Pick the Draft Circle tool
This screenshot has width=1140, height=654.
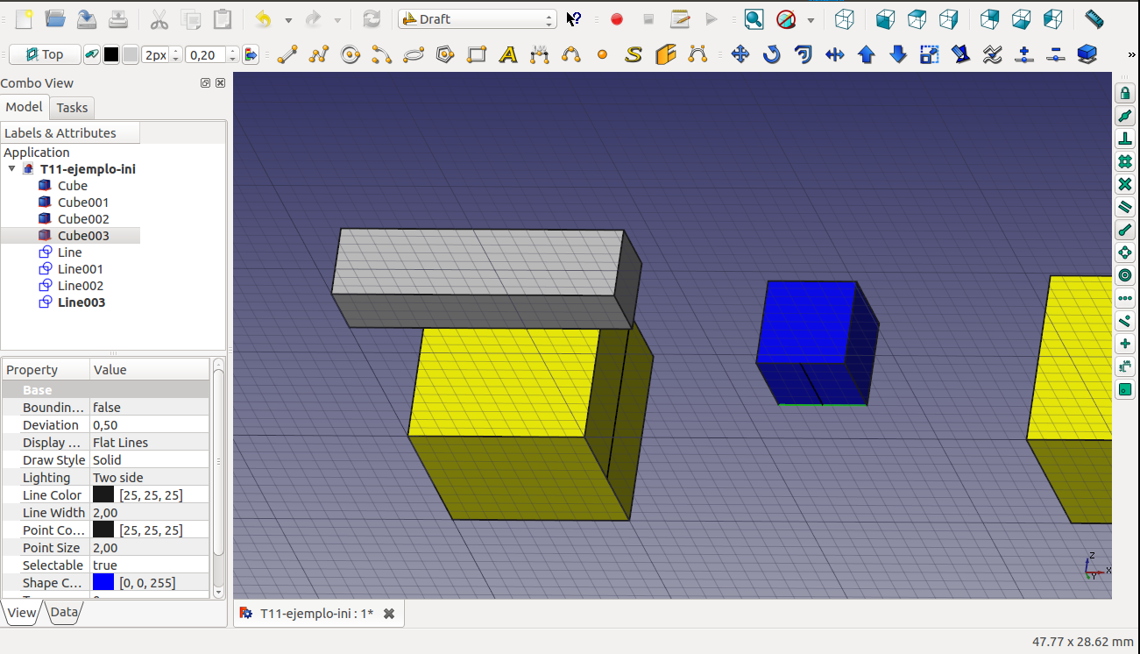click(x=350, y=55)
